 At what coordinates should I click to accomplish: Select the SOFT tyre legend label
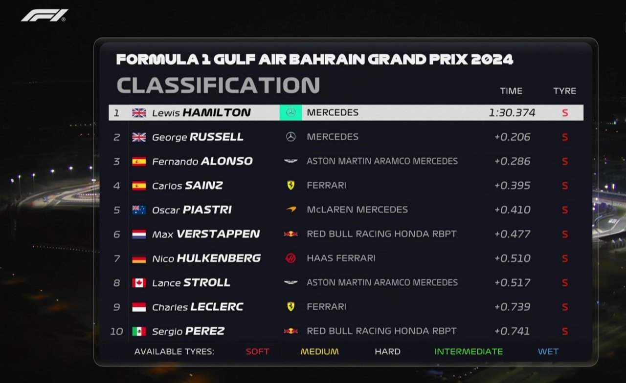pos(257,351)
